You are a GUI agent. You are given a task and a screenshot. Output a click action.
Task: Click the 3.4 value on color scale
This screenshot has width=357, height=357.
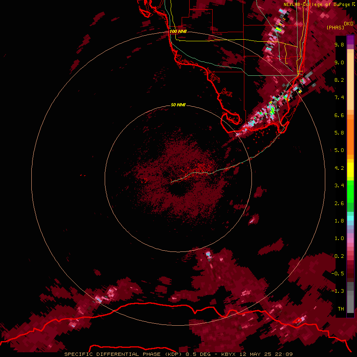click(339, 186)
